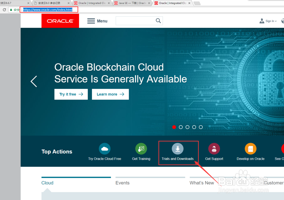Select the second carousel dot
Screen dimensions: 284x200
[x=181, y=127]
